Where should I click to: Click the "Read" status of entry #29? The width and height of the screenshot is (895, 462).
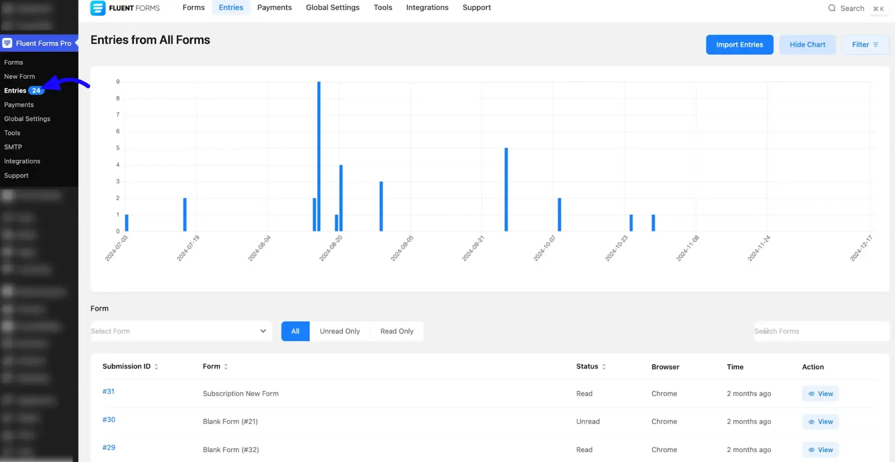pyautogui.click(x=585, y=450)
